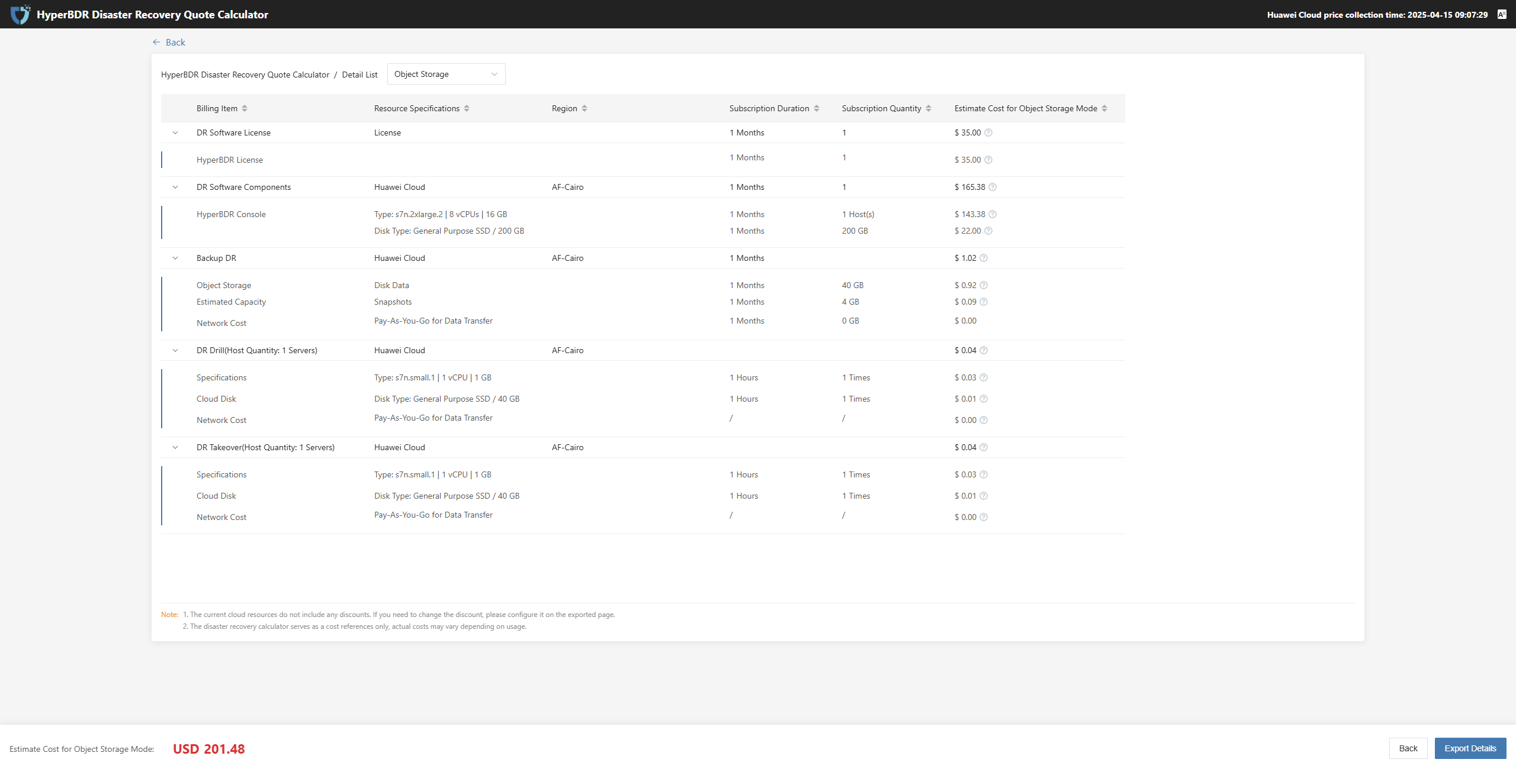1516x772 pixels.
Task: Sort by Estimate Cost for Object Storage Mode
Action: (1104, 108)
